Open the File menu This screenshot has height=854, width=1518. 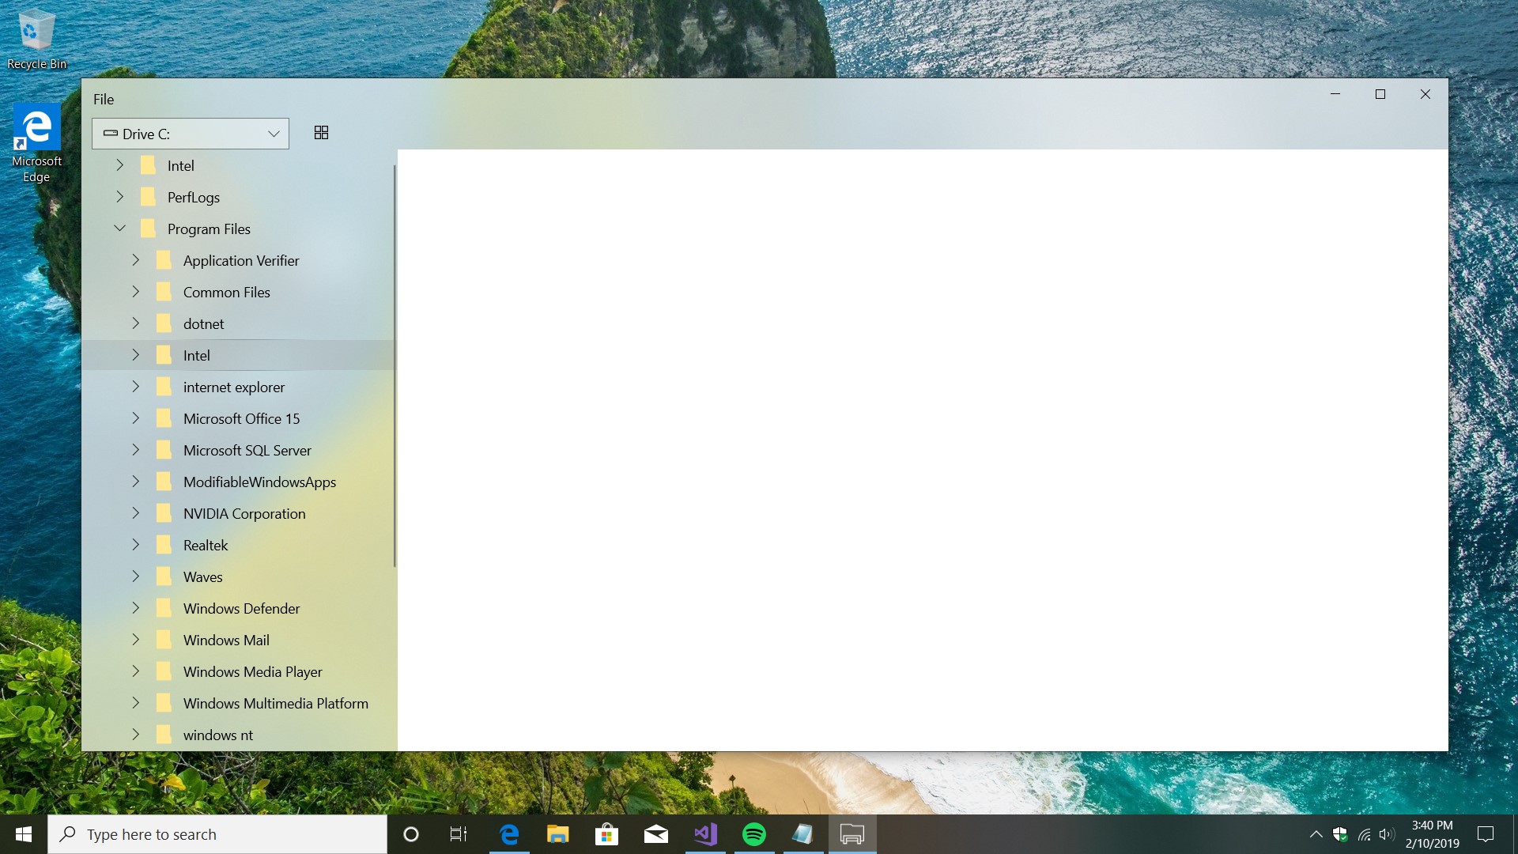103,99
